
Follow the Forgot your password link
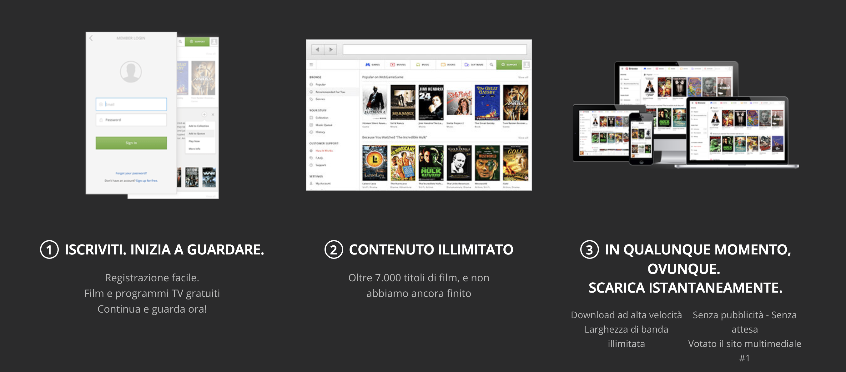(131, 173)
